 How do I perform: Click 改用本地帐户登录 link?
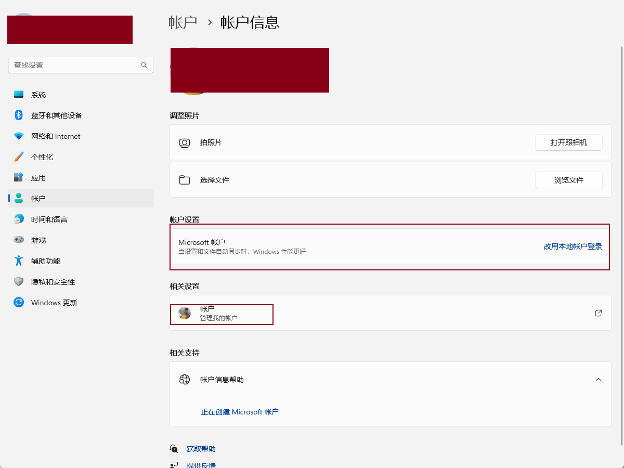[573, 246]
